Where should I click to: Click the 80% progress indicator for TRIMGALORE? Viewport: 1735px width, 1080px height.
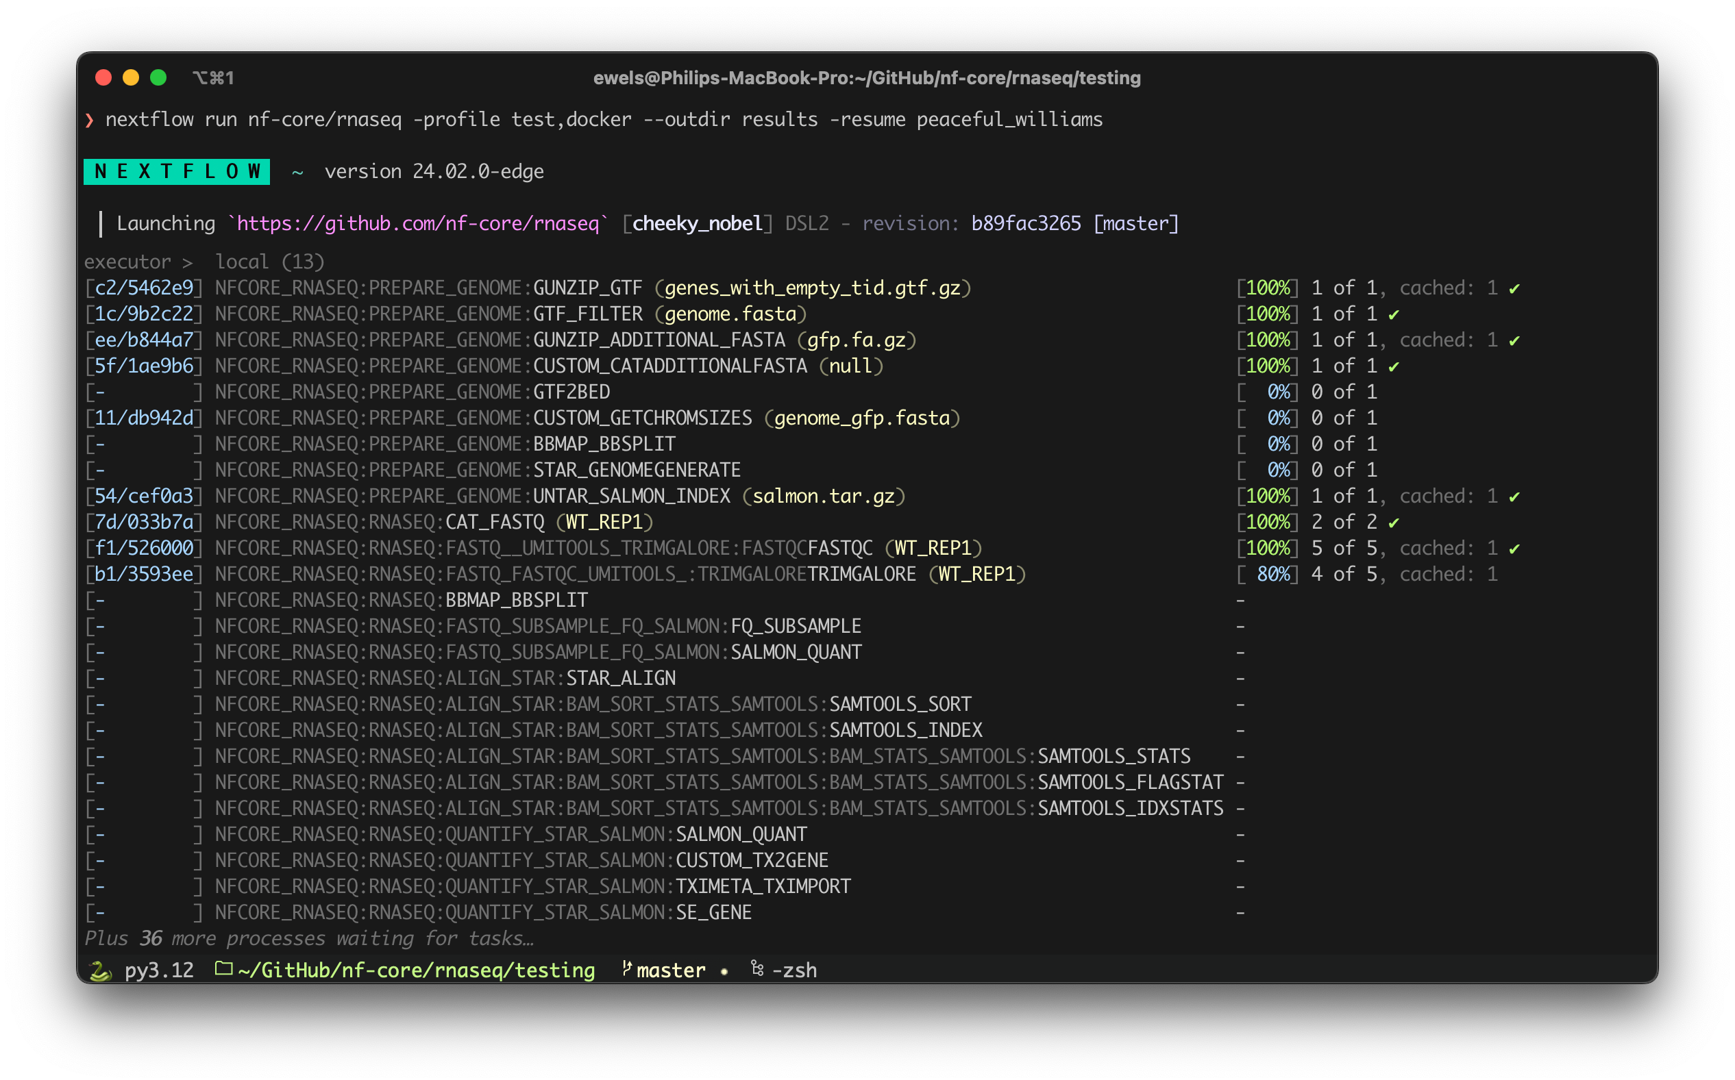coord(1275,574)
